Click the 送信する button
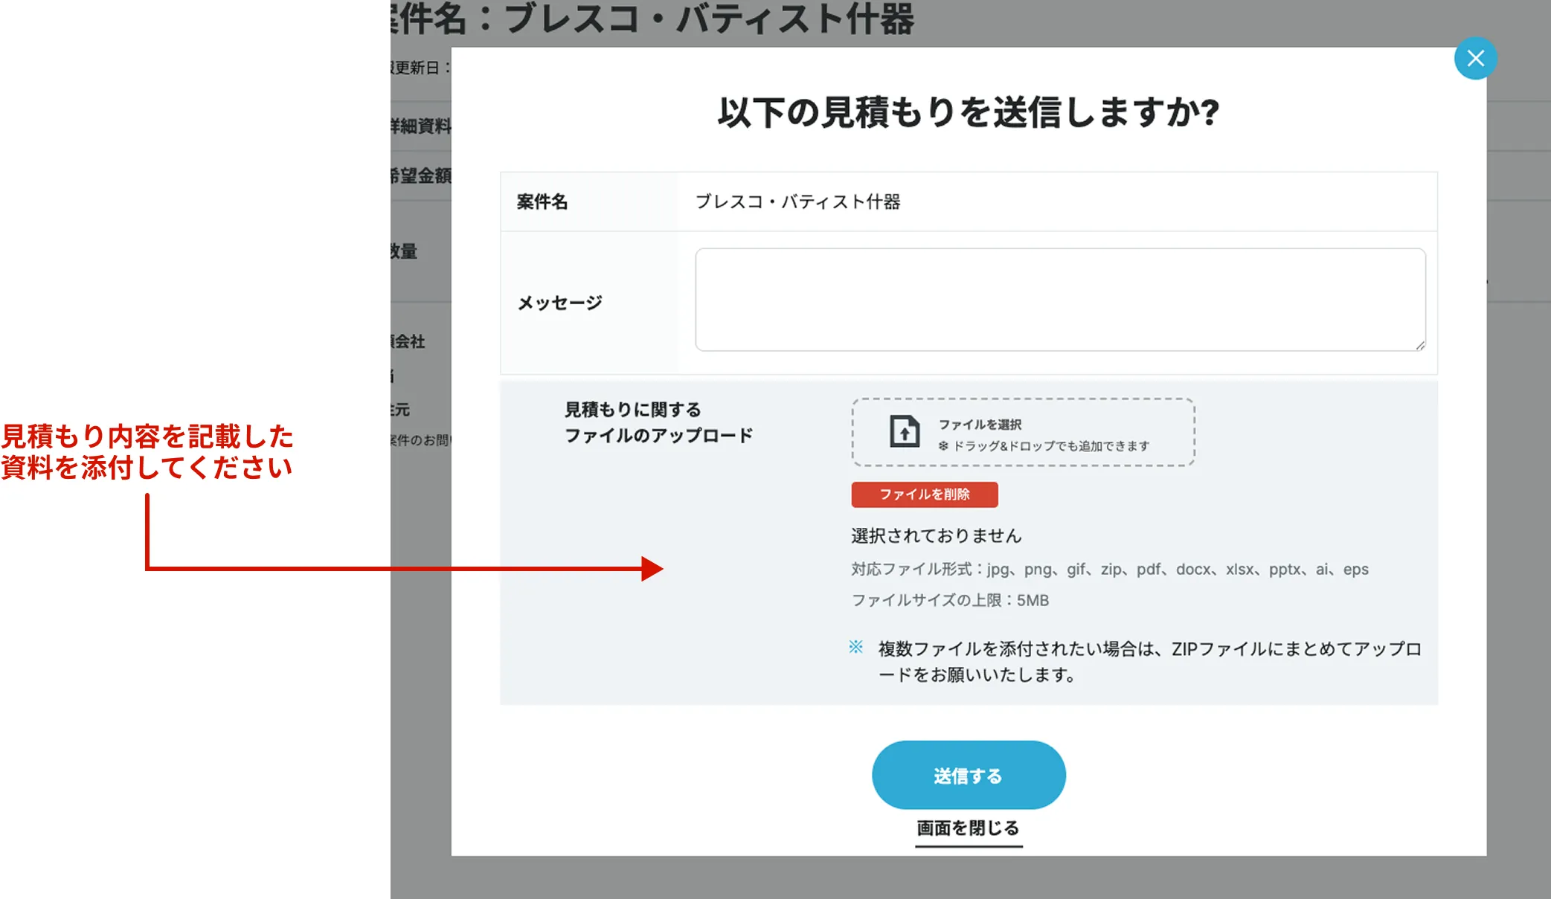This screenshot has width=1551, height=899. [969, 775]
